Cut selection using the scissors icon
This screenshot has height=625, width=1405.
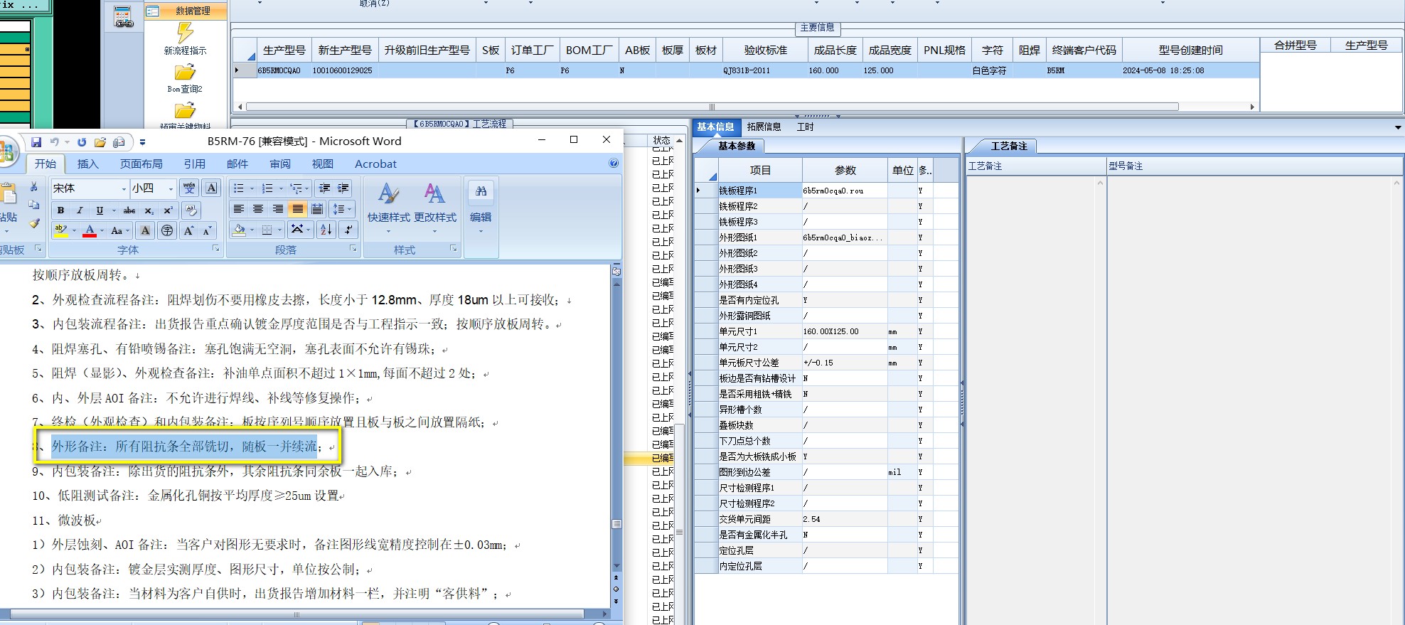click(33, 186)
